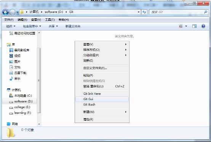Select 计算机 in the navigation pane

pyautogui.click(x=14, y=90)
